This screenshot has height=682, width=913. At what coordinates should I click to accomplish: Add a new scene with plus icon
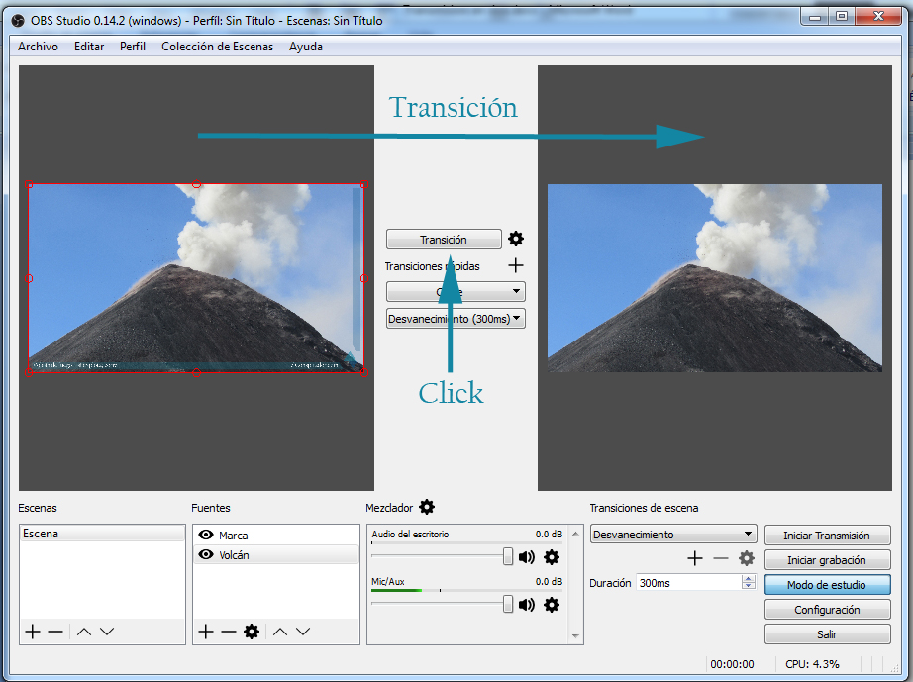(x=33, y=632)
